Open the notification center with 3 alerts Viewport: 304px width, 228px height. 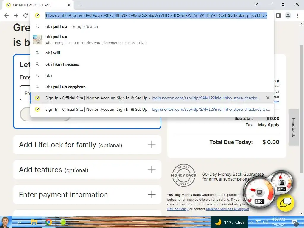pos(295,222)
